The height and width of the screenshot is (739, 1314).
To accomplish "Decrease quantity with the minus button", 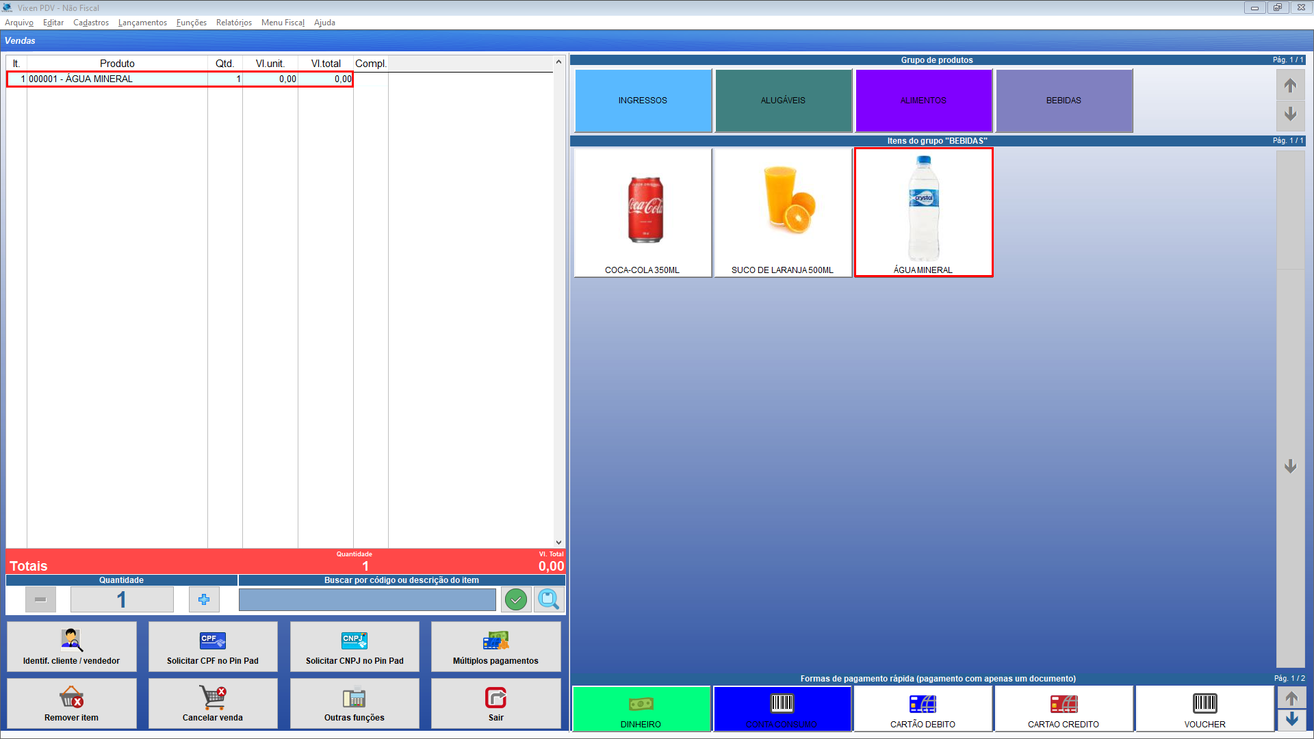I will tap(40, 600).
